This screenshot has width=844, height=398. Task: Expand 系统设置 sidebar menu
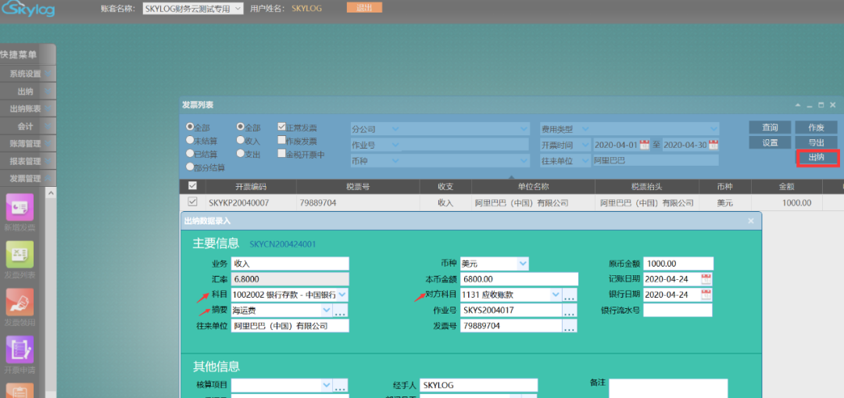click(28, 74)
